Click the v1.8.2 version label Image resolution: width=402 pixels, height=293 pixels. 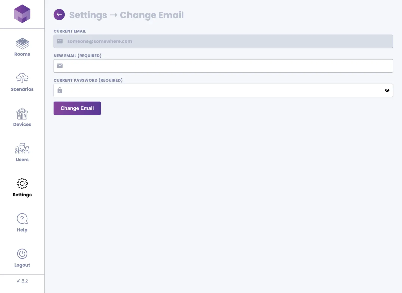point(22,281)
